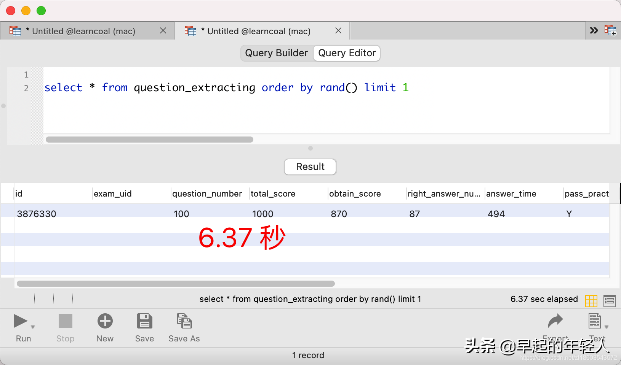This screenshot has width=621, height=365.
Task: Click the pass_pract column header
Action: tap(586, 194)
